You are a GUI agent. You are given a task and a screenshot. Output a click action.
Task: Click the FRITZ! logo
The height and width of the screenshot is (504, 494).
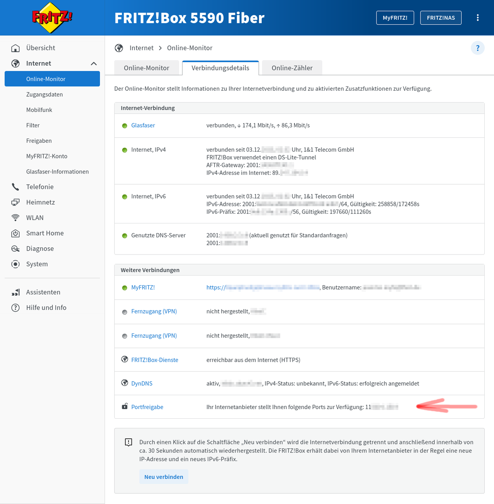click(x=52, y=18)
